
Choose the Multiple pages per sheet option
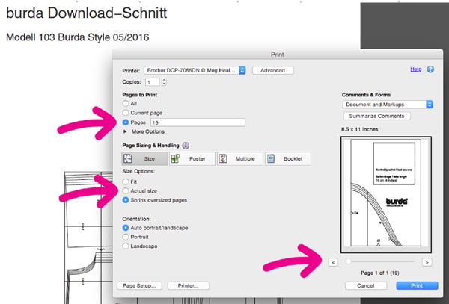pos(240,158)
